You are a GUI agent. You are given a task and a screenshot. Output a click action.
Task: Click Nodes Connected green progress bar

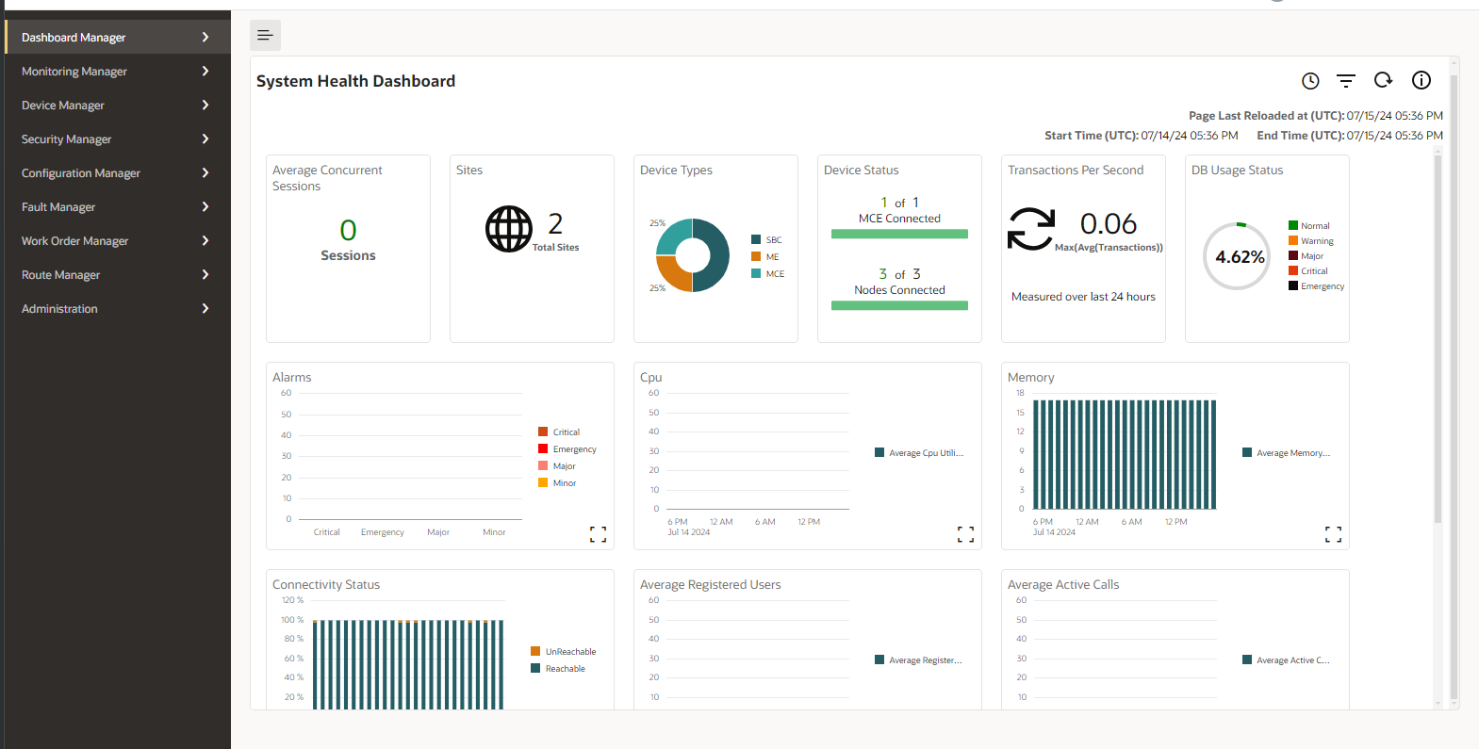pos(899,305)
